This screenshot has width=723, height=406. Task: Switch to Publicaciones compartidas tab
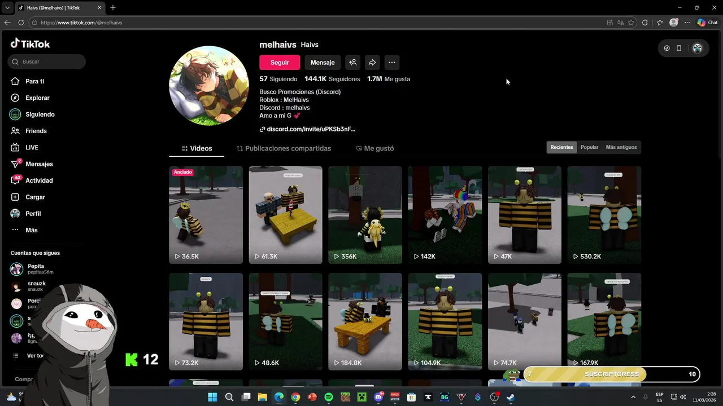(284, 148)
